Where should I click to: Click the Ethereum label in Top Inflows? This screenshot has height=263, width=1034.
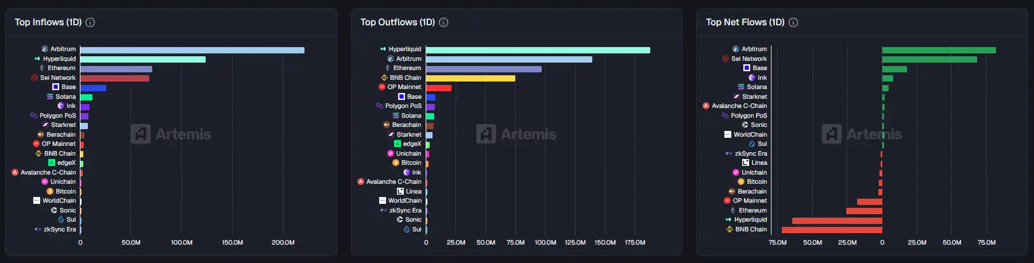pyautogui.click(x=61, y=68)
